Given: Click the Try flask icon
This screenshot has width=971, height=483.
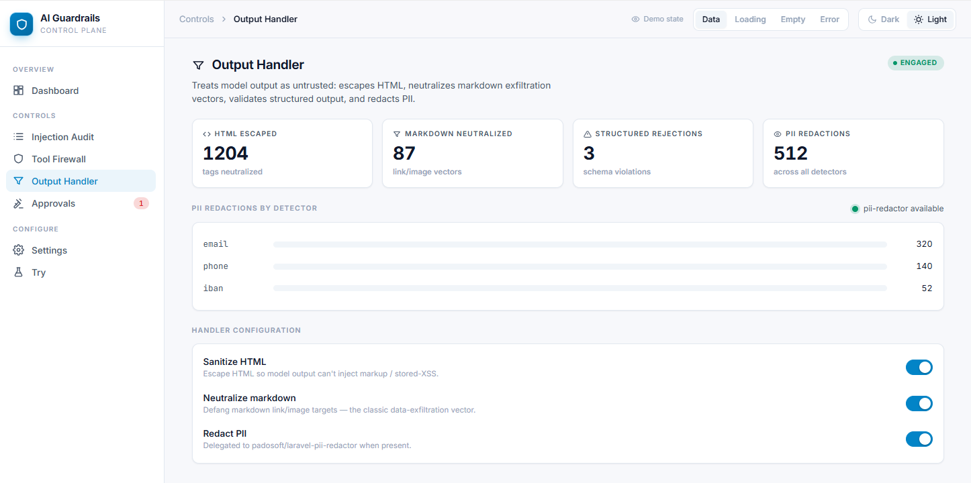Looking at the screenshot, I should 19,272.
